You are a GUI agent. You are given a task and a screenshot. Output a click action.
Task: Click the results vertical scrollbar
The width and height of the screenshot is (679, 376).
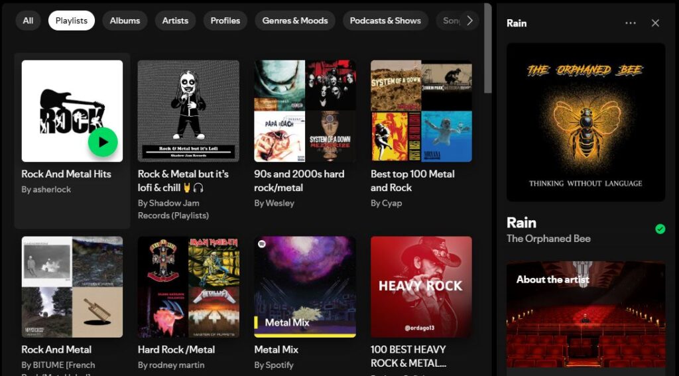click(x=487, y=48)
